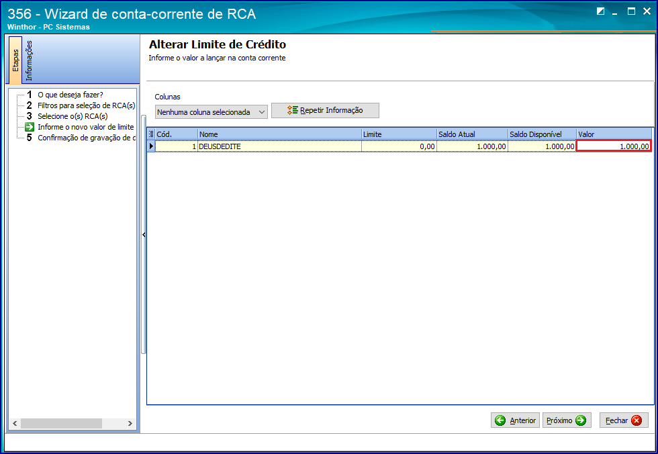The width and height of the screenshot is (658, 454).
Task: Click the Fechar button
Action: tap(624, 420)
